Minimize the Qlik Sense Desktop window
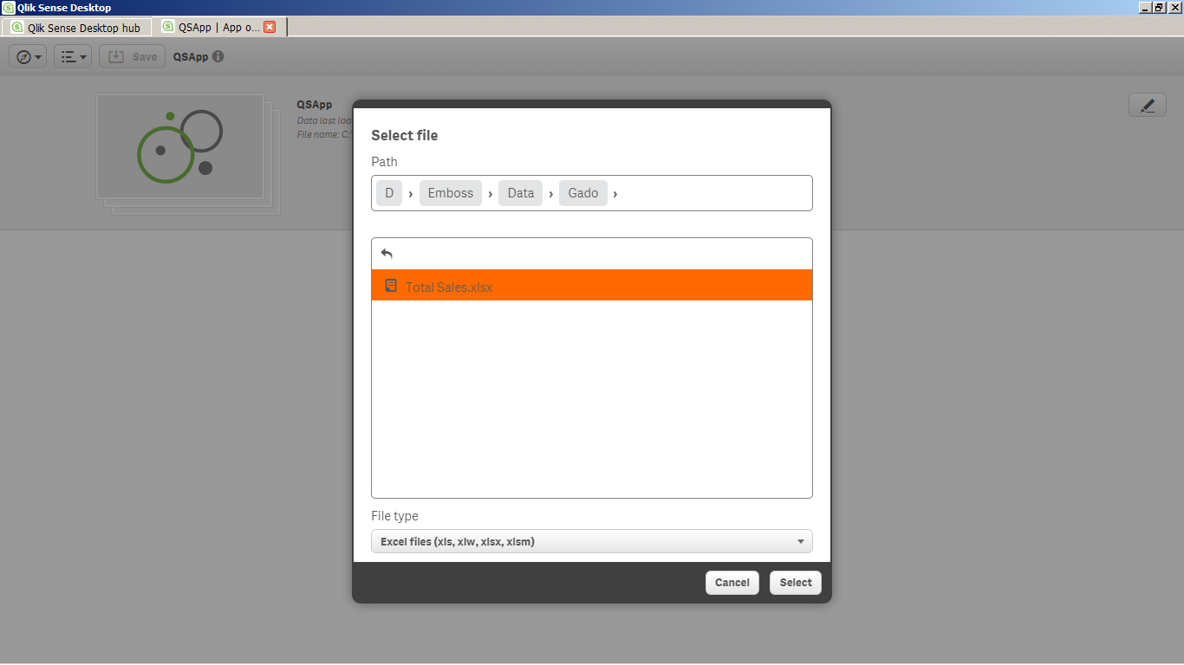 coord(1146,8)
